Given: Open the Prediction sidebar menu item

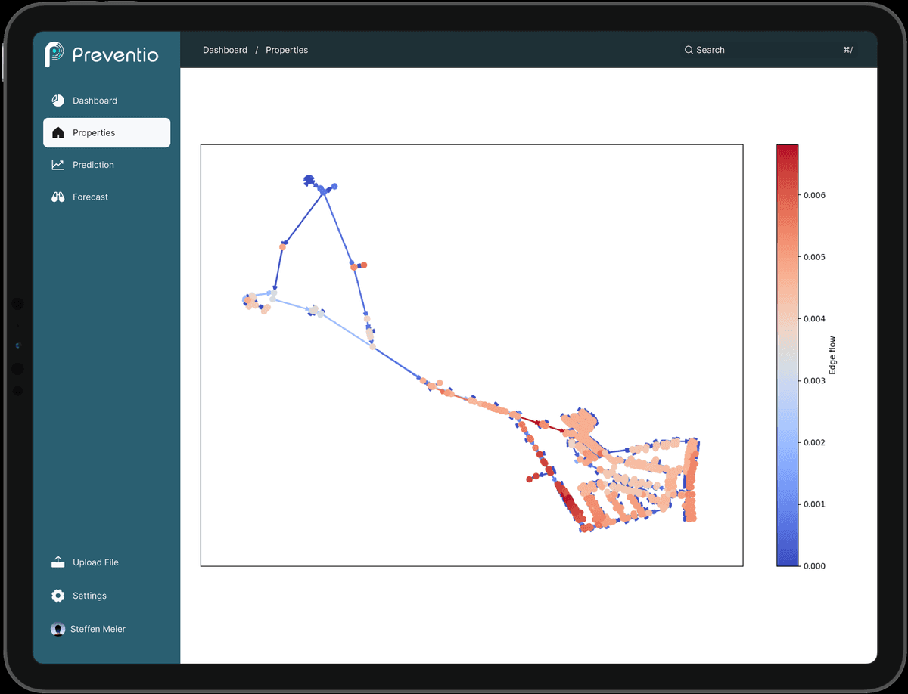Looking at the screenshot, I should [93, 165].
